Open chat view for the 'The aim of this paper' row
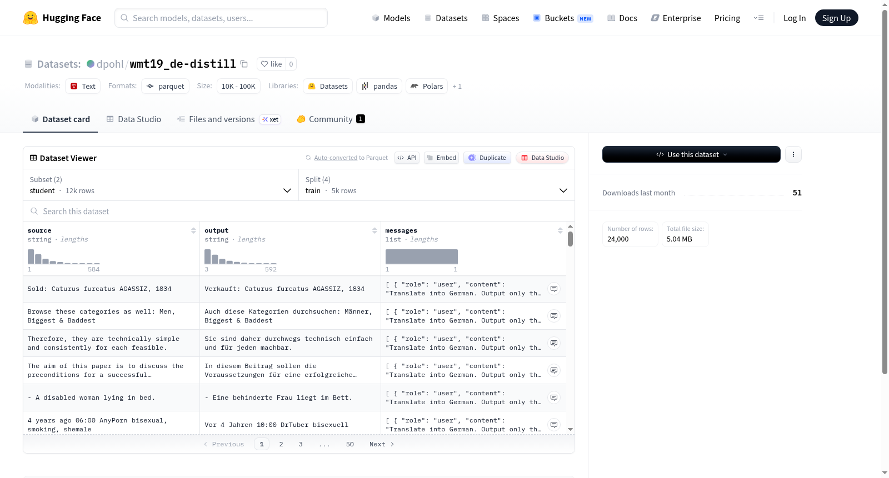This screenshot has width=889, height=478. [x=554, y=370]
